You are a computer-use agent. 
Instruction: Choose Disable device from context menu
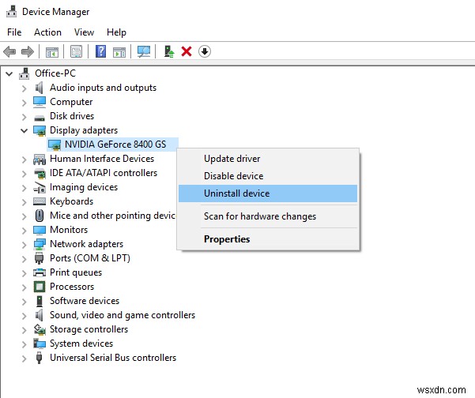click(x=268, y=176)
